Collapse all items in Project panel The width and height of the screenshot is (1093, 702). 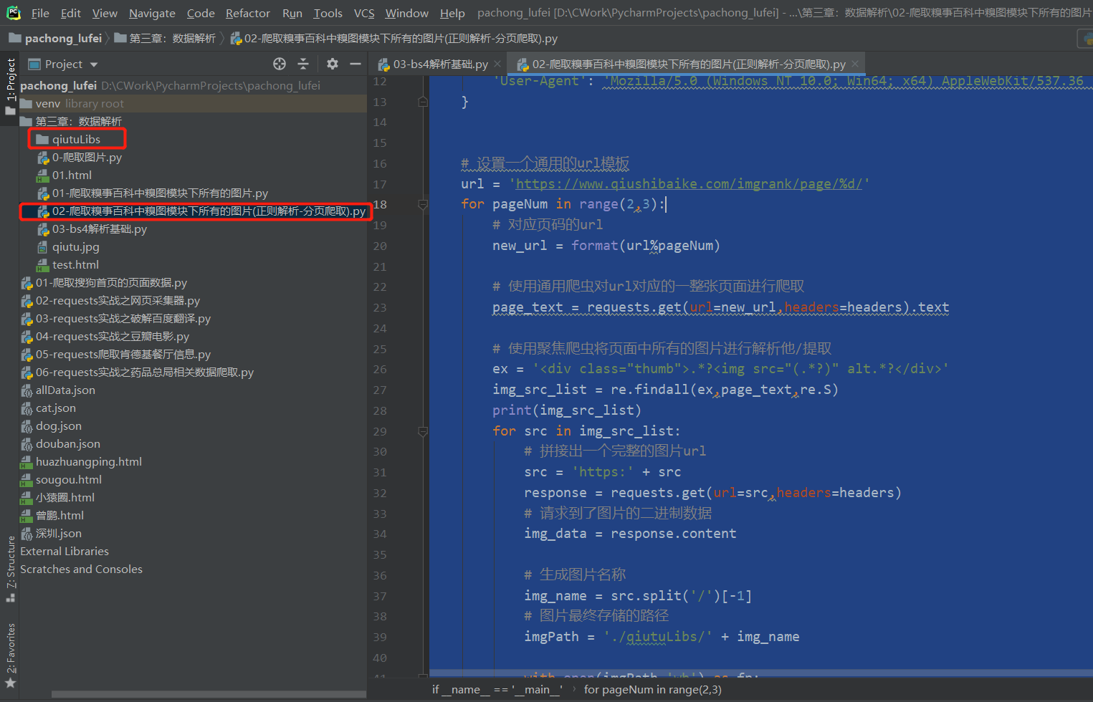(303, 64)
